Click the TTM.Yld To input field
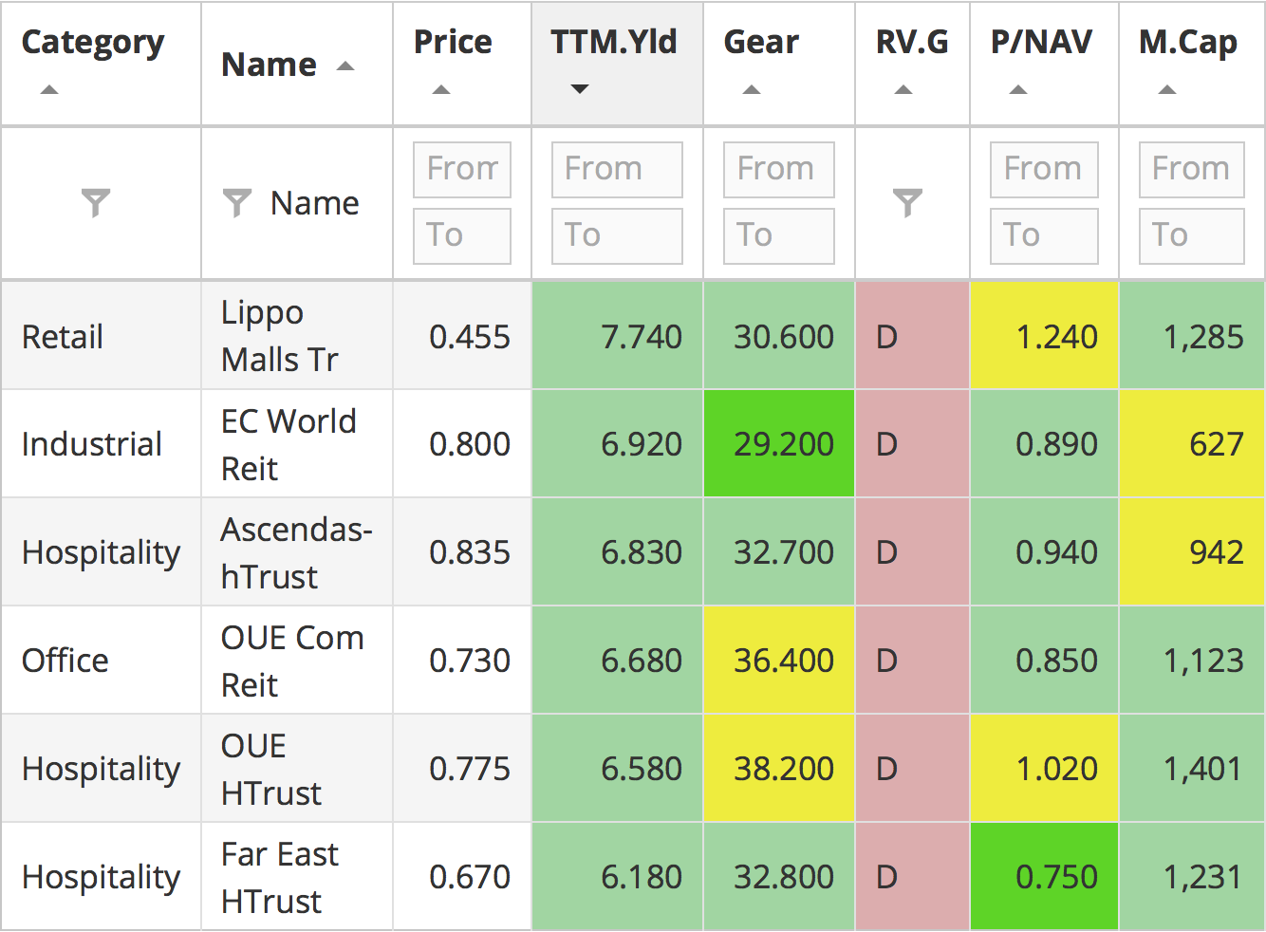 tap(617, 235)
